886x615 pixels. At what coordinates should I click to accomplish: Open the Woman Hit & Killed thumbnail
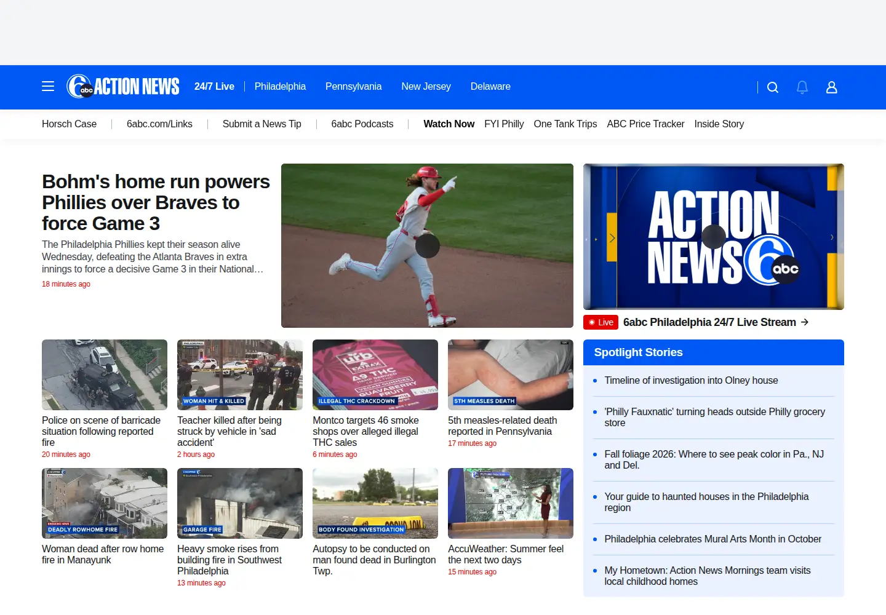[240, 375]
